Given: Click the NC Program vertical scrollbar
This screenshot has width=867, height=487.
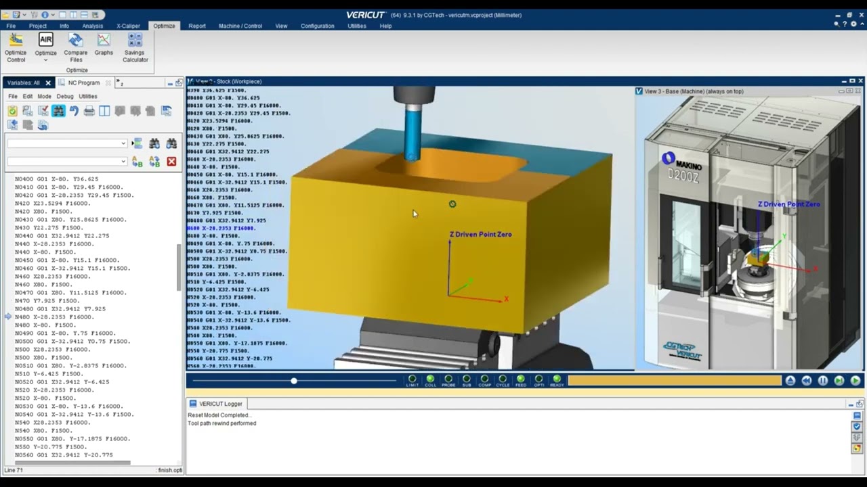Looking at the screenshot, I should (179, 267).
